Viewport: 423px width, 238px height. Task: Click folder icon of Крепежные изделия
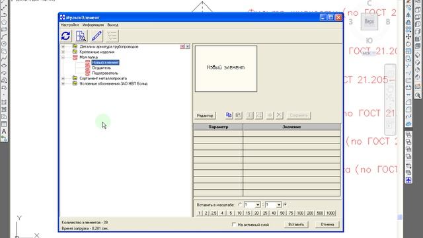coord(75,52)
